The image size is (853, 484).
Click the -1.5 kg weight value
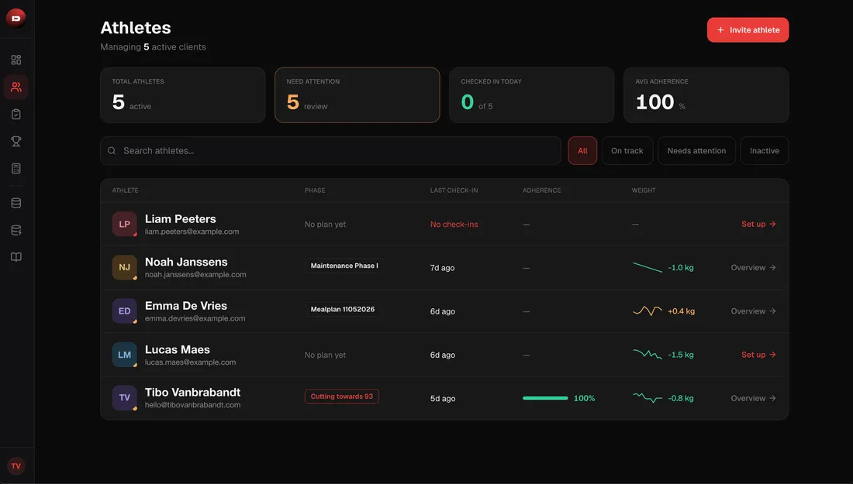point(681,355)
